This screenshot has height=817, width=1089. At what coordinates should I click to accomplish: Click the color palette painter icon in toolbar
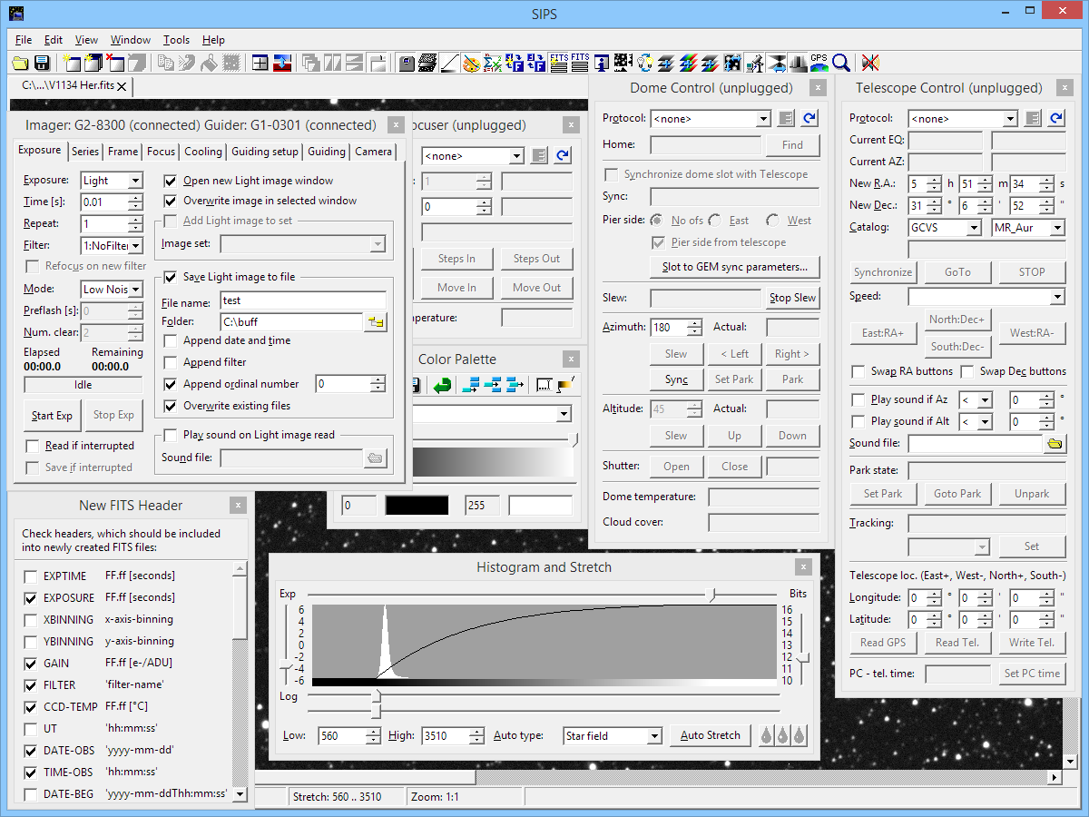pos(471,63)
